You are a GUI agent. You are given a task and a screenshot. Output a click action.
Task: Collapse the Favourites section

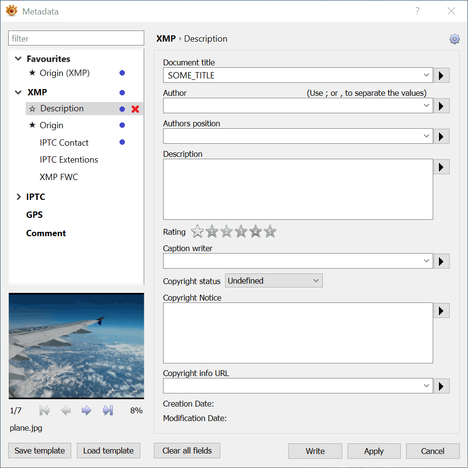point(18,59)
